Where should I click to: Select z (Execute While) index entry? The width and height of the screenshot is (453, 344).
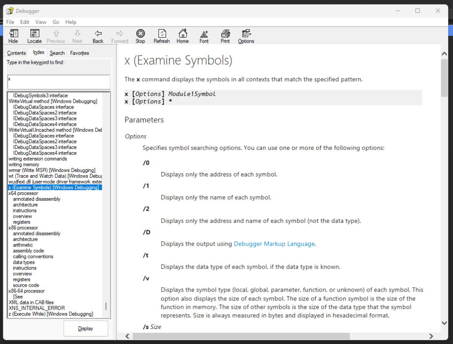(x=50, y=314)
